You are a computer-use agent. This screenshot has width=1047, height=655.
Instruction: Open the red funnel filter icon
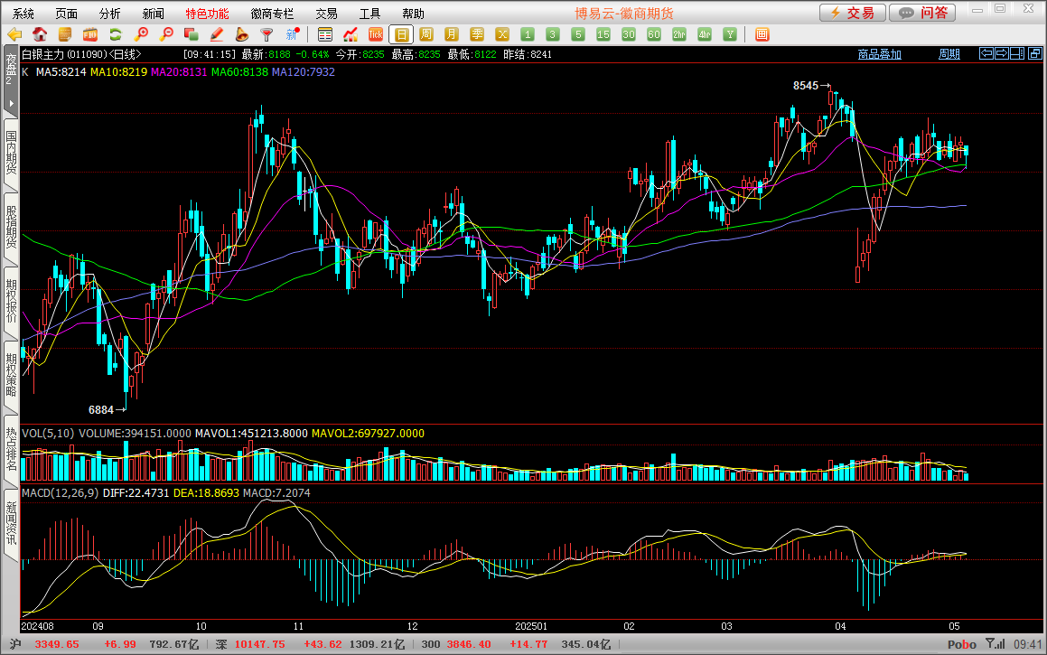[x=266, y=34]
